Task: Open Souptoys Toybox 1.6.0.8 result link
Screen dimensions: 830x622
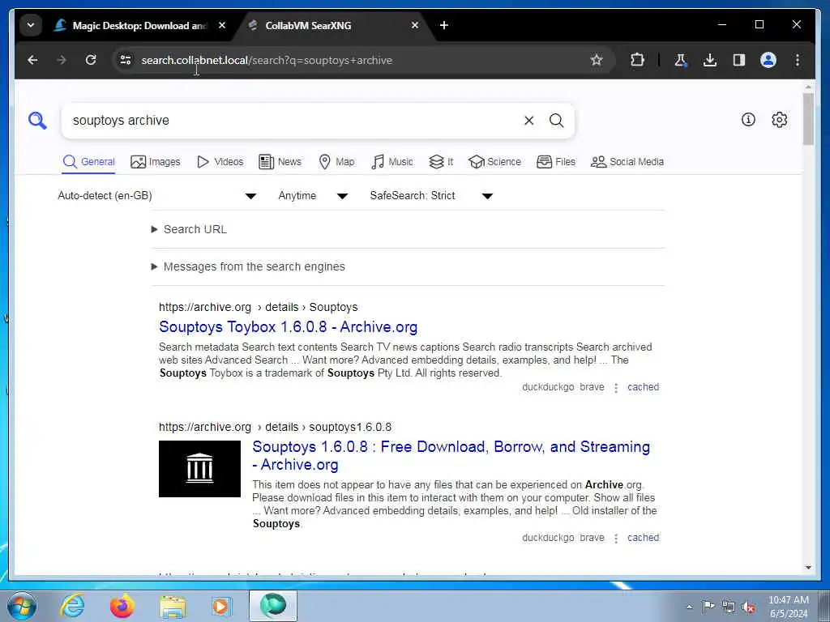Action: 288,327
